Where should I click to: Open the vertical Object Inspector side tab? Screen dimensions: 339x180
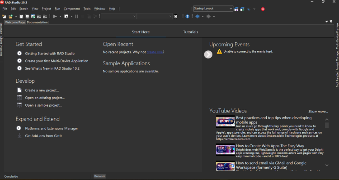[x=1, y=46]
